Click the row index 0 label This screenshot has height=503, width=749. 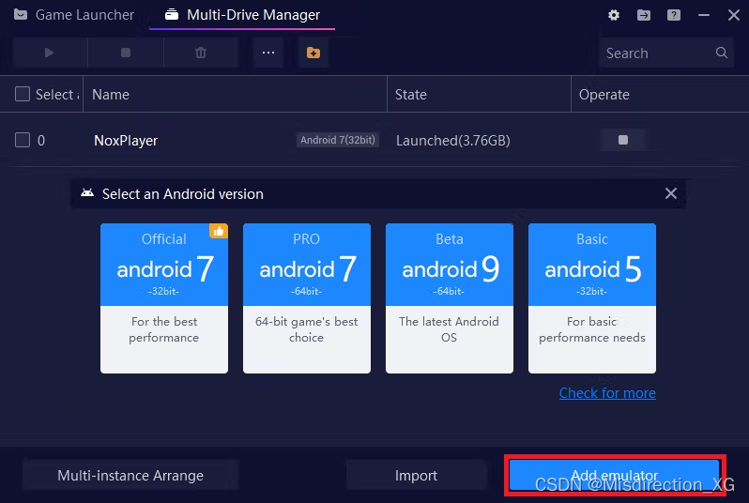(x=41, y=141)
